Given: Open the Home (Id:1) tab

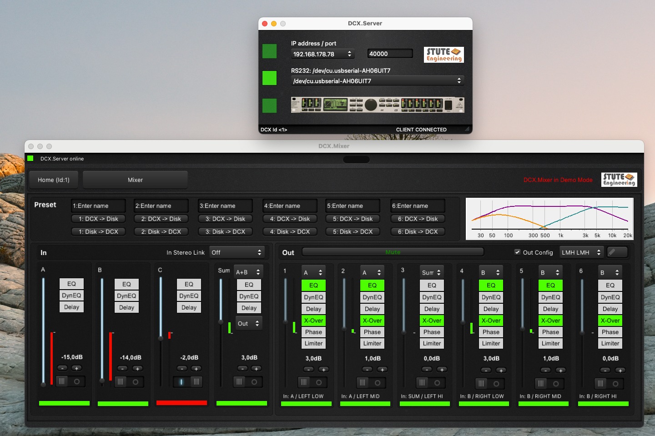Looking at the screenshot, I should [53, 180].
